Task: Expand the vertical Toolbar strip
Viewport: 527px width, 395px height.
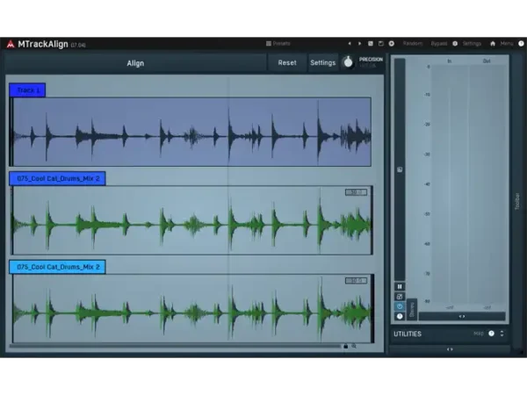Action: [x=517, y=202]
